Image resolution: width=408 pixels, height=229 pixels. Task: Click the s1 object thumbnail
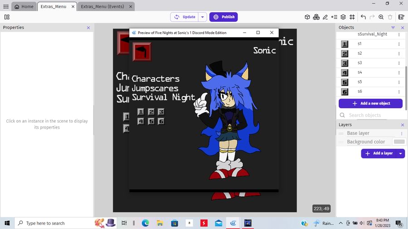coord(345,44)
